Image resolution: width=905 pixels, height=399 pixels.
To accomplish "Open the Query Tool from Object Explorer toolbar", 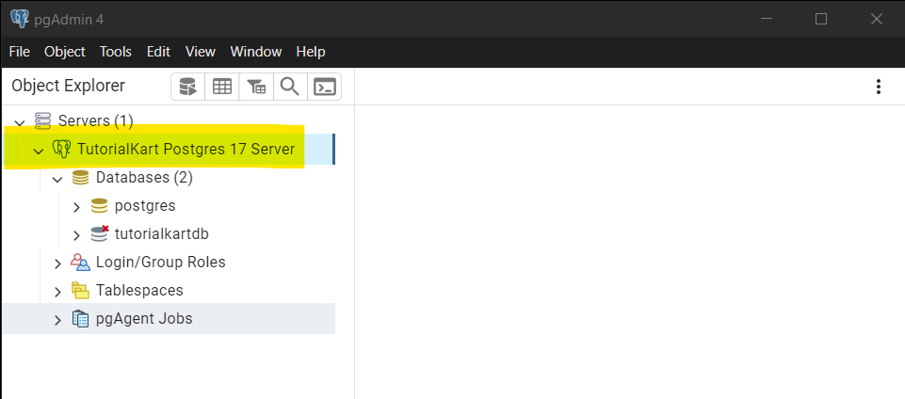I will (187, 88).
